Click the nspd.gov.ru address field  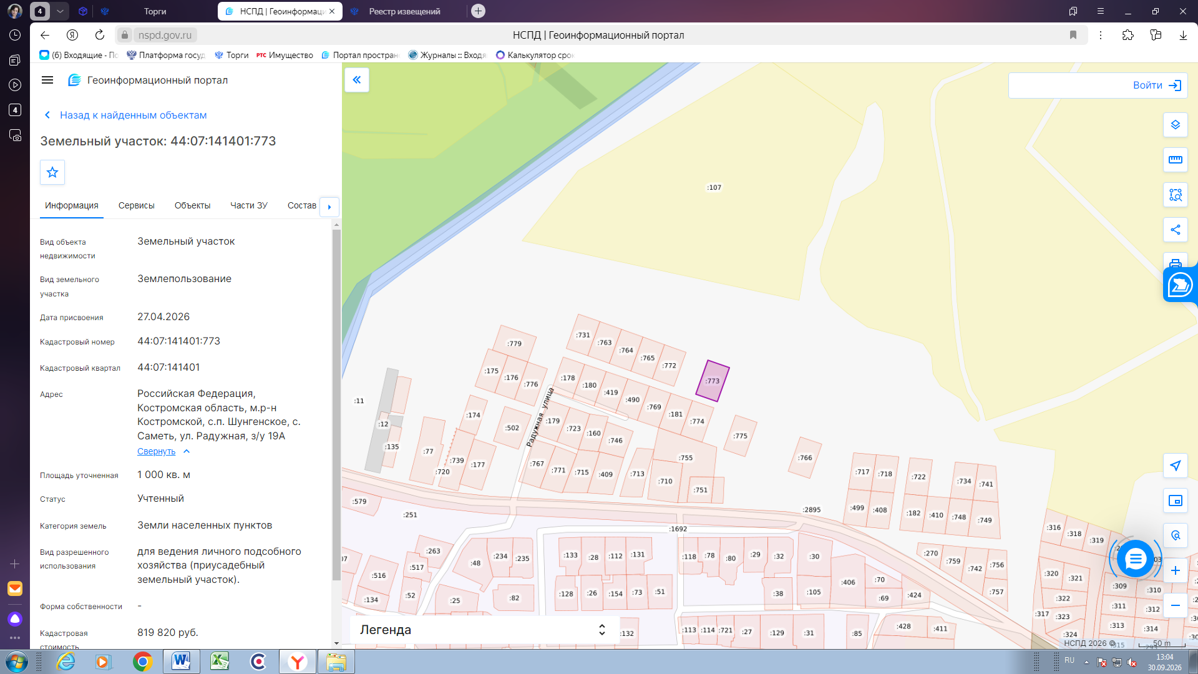tap(165, 35)
